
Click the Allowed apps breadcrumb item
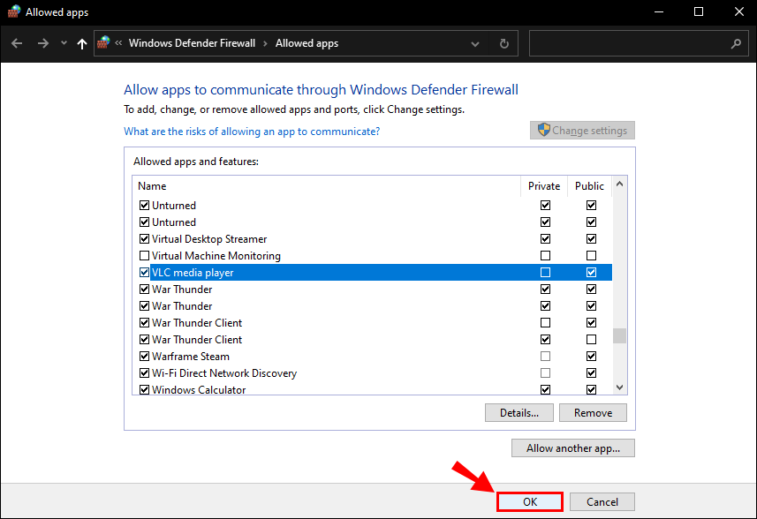[x=307, y=43]
